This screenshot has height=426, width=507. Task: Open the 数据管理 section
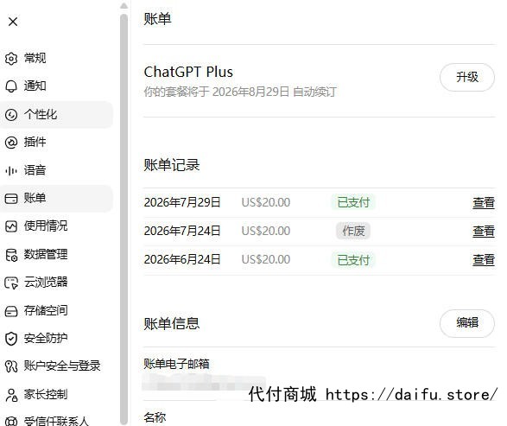57,255
